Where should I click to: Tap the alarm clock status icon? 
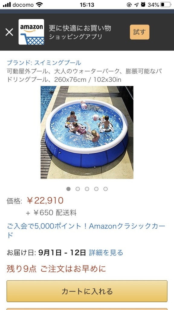(x=143, y=5)
